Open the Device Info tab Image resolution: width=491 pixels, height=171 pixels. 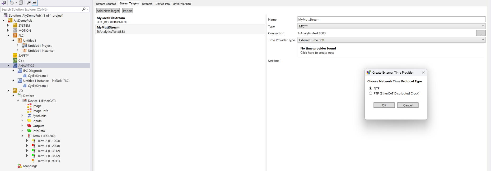(162, 4)
